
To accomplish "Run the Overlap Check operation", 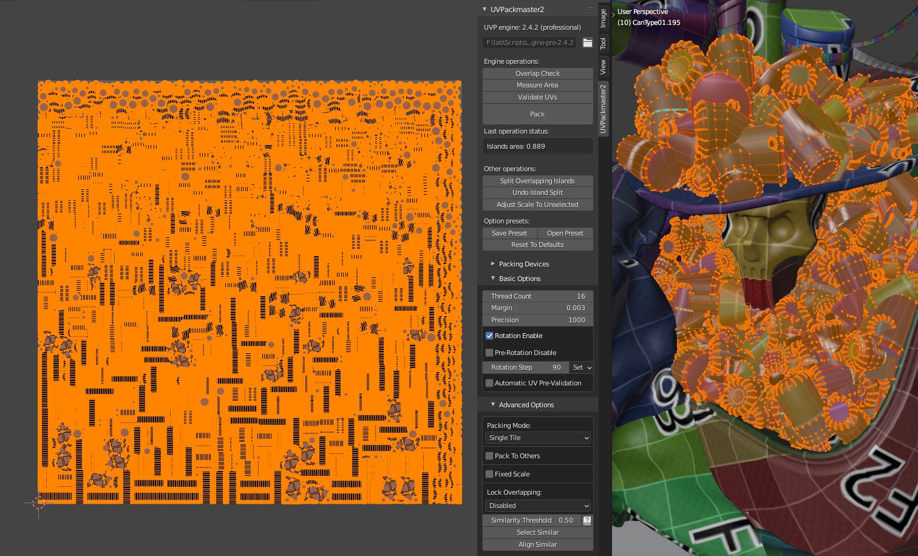I will coord(537,73).
